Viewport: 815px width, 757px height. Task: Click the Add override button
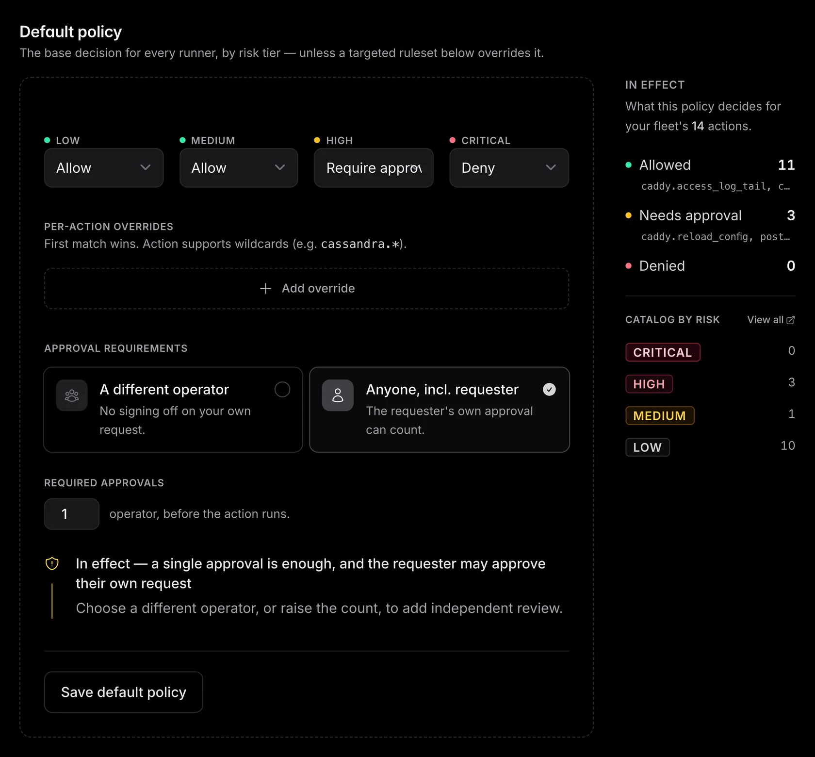[x=307, y=288]
